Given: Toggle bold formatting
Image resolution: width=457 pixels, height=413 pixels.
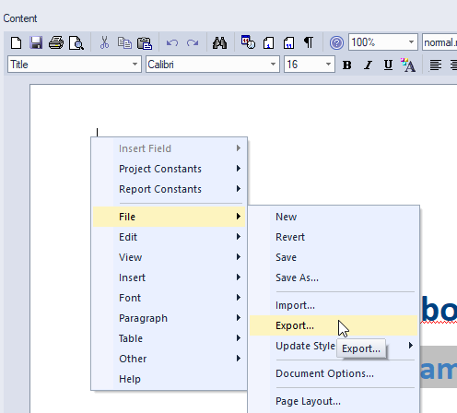Looking at the screenshot, I should coord(347,65).
